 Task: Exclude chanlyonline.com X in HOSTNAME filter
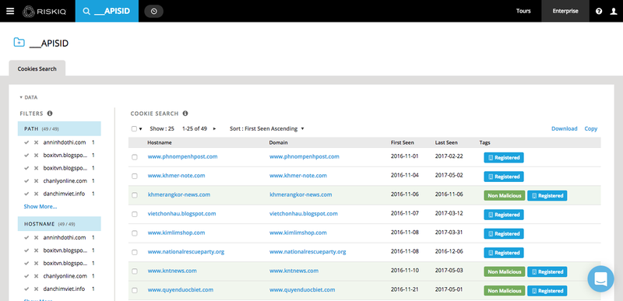click(36, 276)
